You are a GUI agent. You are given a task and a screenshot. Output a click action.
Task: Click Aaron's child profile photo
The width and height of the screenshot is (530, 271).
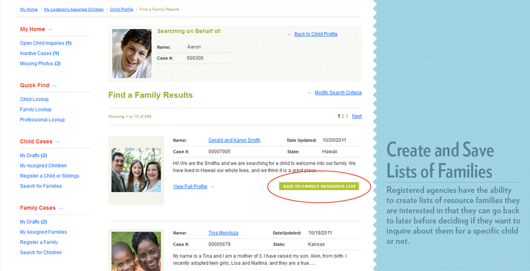[x=131, y=53]
